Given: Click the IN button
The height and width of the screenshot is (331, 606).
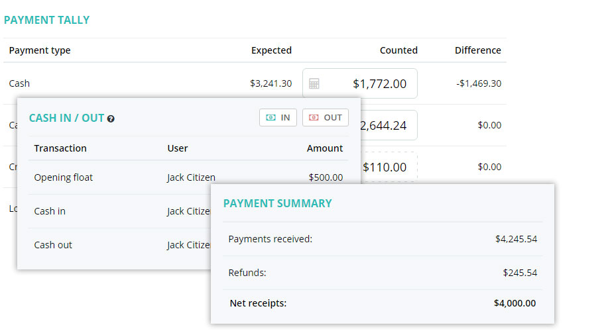Looking at the screenshot, I should 278,118.
